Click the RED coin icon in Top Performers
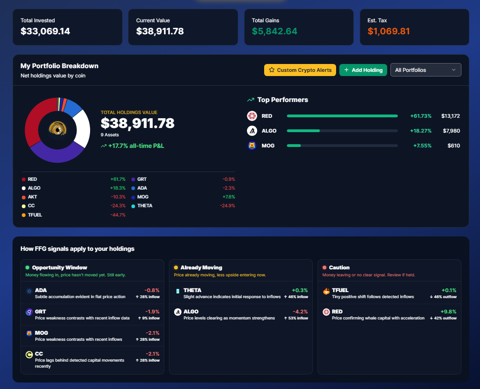The height and width of the screenshot is (389, 480). (252, 116)
